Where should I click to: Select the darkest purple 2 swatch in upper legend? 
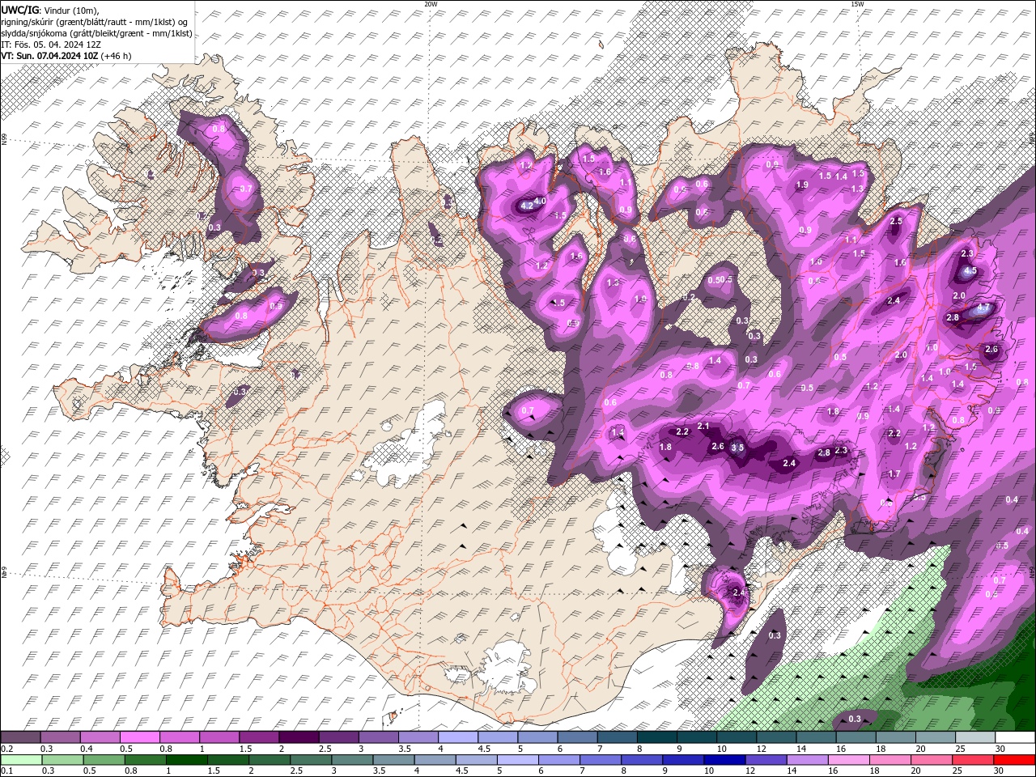(x=299, y=737)
